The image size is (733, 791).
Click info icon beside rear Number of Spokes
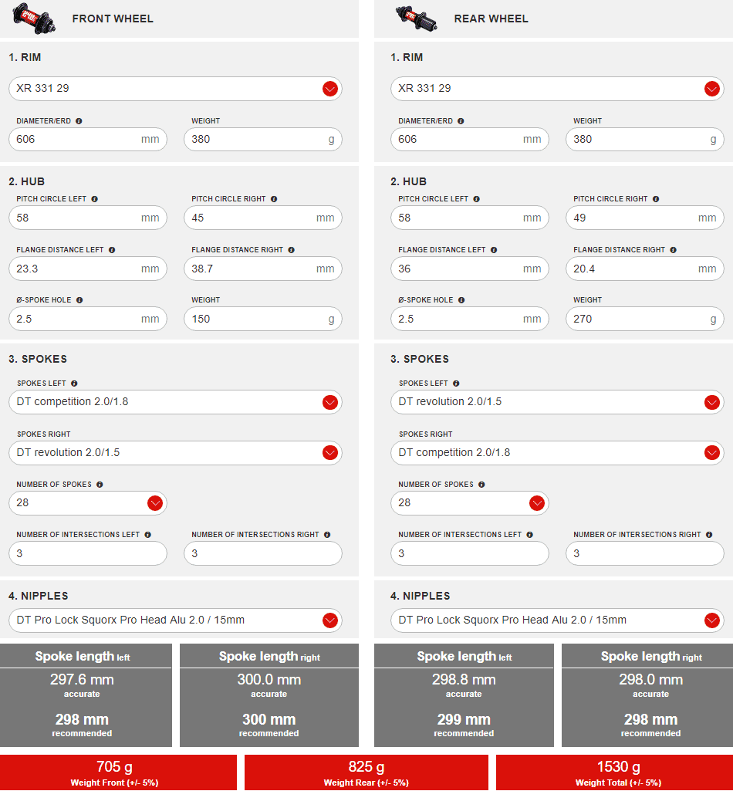tap(481, 485)
